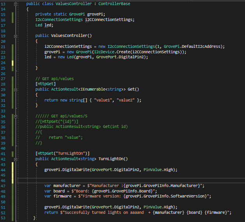Click the 'Led led;' field declaration
The width and height of the screenshot is (245, 222).
44,25
